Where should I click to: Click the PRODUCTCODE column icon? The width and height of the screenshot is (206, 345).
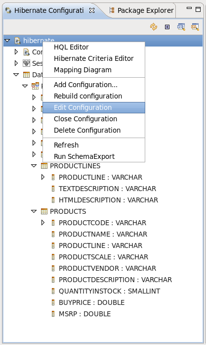[53, 223]
